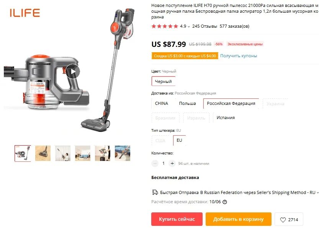Click the ILIFE brand logo
Viewport: 319px width, 232px height.
coord(25,13)
